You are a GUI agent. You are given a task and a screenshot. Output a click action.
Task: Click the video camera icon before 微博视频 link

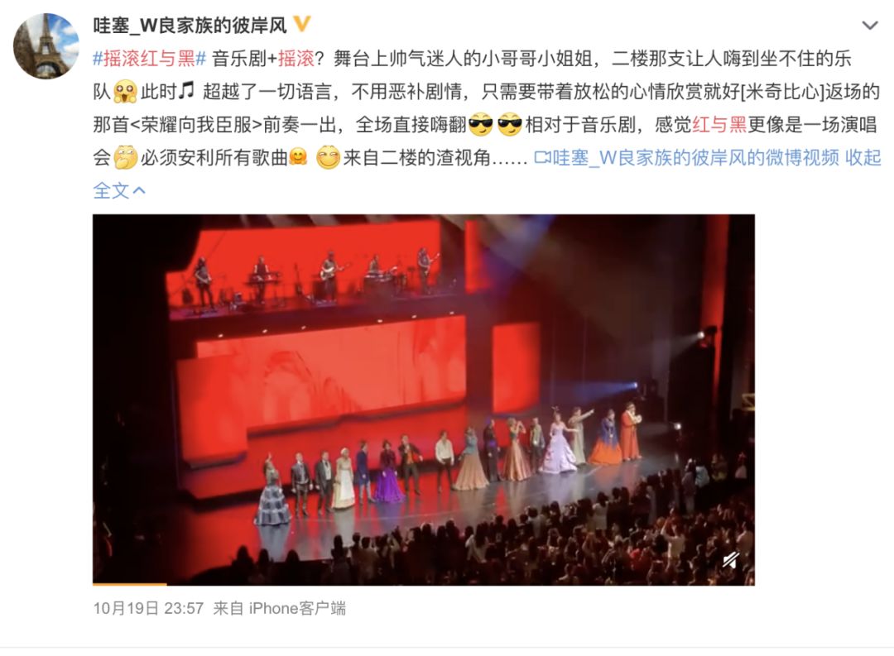pyautogui.click(x=542, y=158)
